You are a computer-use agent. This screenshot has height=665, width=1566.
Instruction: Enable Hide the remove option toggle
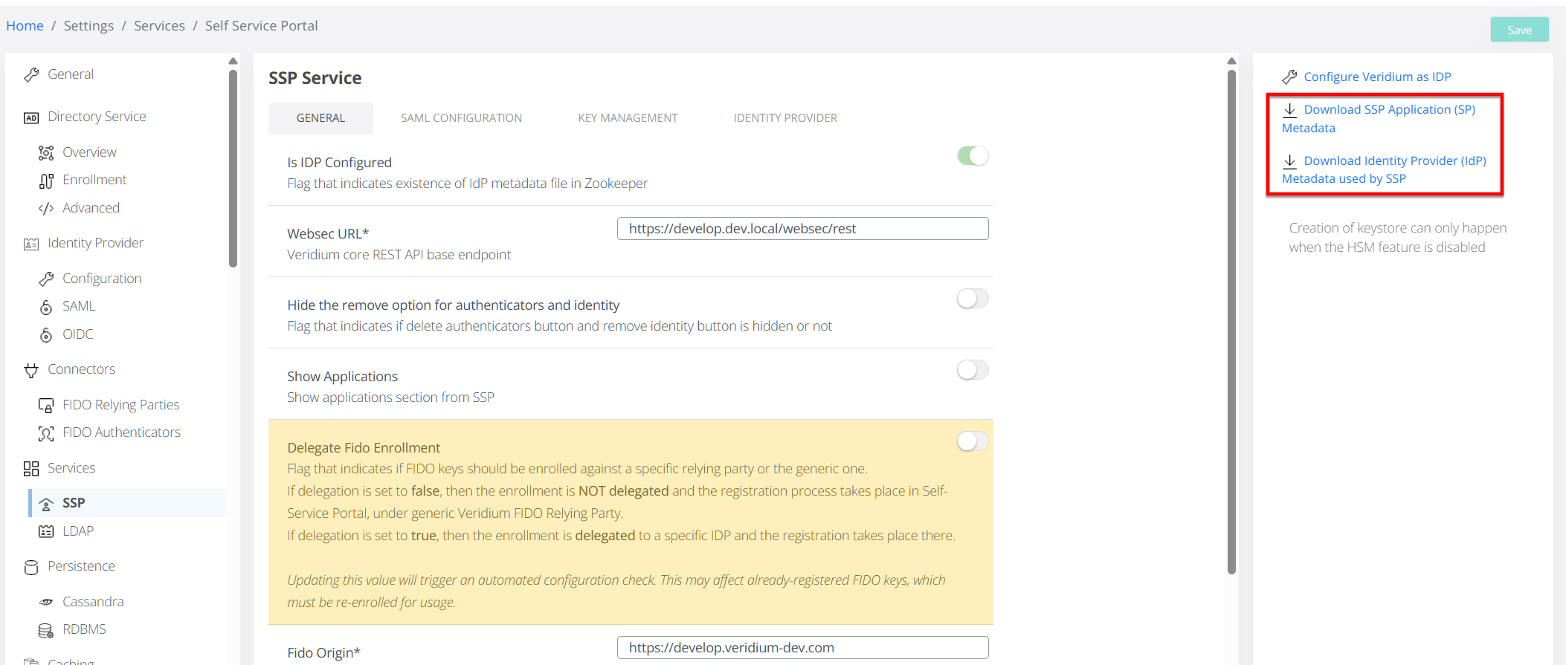973,299
